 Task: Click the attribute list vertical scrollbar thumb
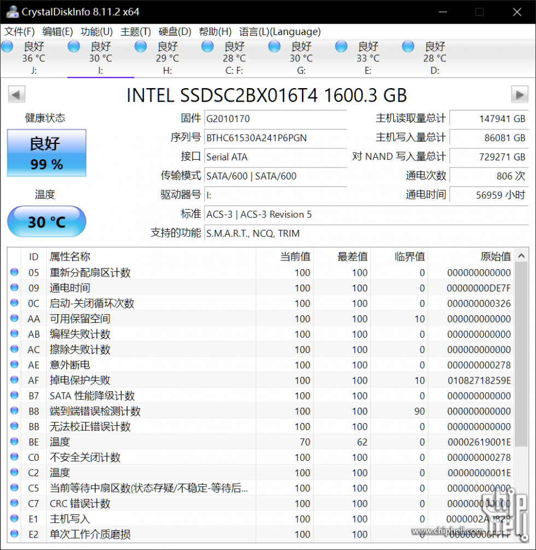[x=521, y=355]
